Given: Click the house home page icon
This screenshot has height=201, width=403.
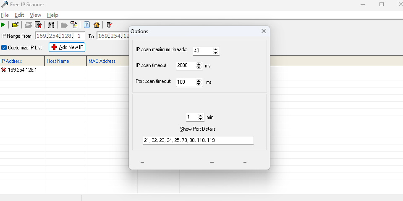Looking at the screenshot, I should pyautogui.click(x=97, y=25).
